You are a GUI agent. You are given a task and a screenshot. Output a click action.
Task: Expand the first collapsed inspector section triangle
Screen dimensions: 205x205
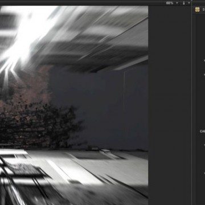204,60
